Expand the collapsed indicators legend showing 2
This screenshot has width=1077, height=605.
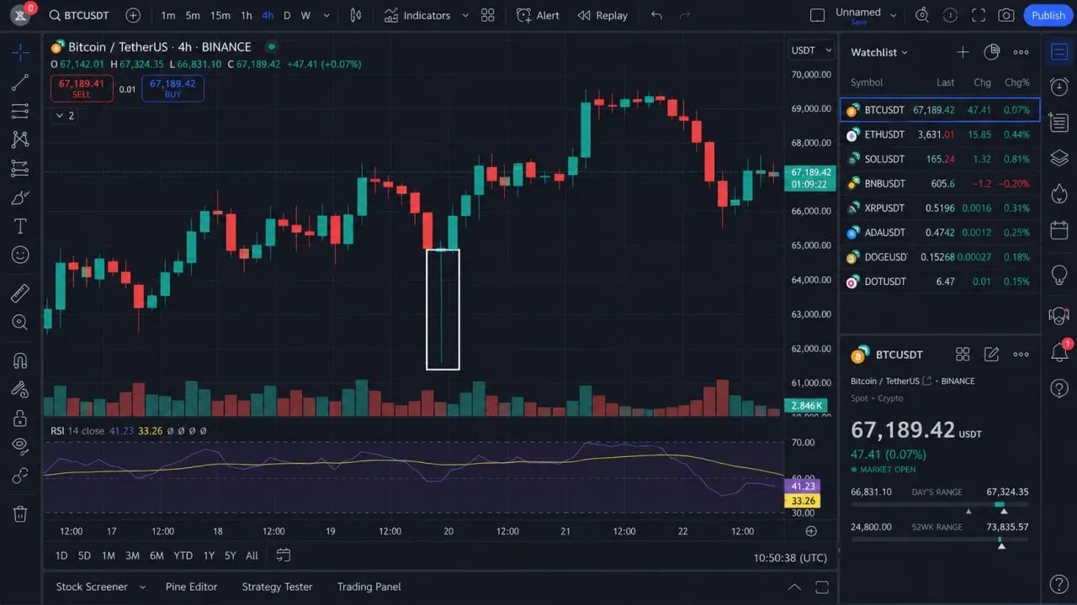[x=65, y=115]
